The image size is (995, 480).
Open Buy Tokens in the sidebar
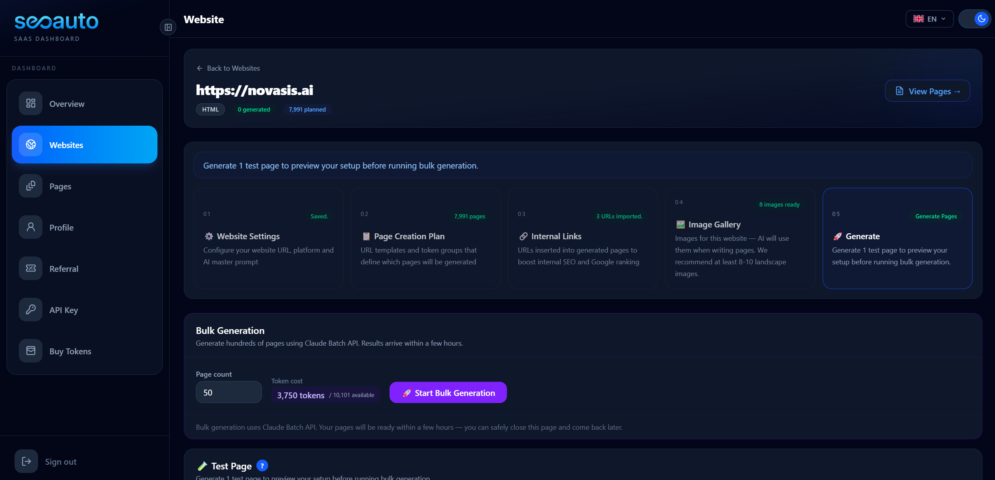coord(84,351)
